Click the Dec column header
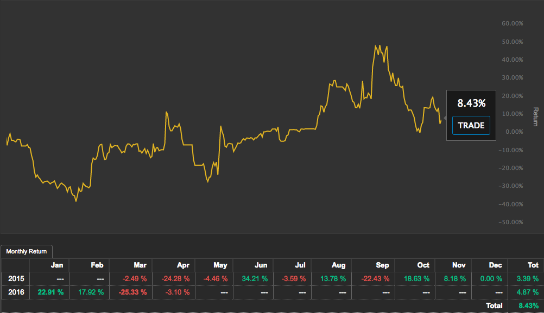Viewport: 544px width, 313px height. (496, 265)
